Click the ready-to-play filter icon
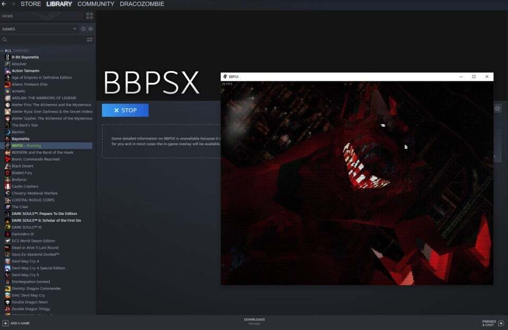The image size is (508, 330). tap(90, 29)
